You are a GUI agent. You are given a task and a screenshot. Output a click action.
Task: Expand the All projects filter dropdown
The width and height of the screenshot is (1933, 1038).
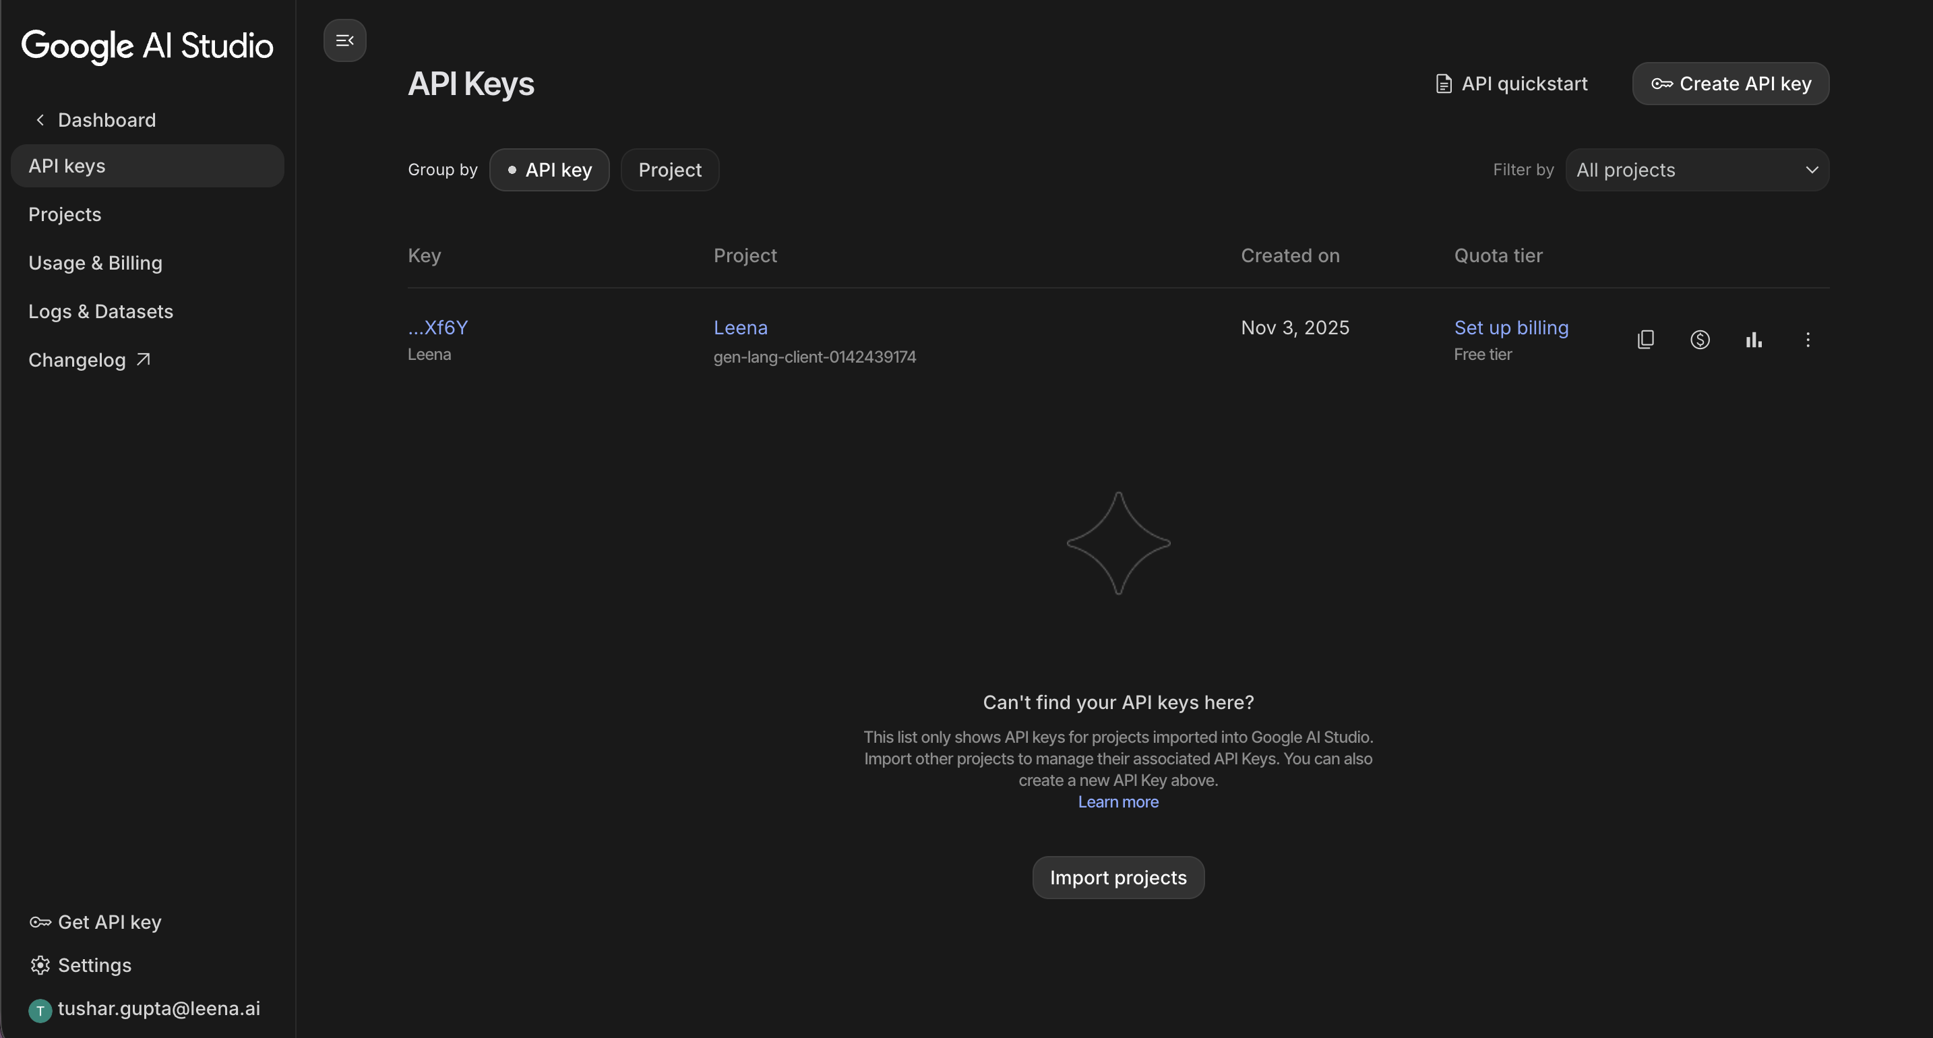point(1696,170)
